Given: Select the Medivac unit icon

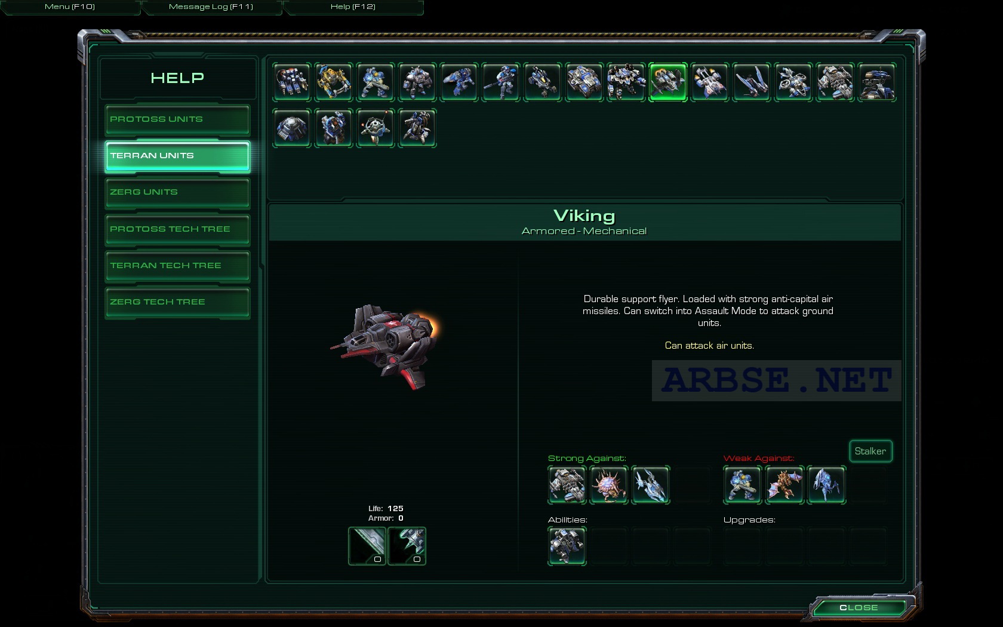Looking at the screenshot, I should 710,82.
